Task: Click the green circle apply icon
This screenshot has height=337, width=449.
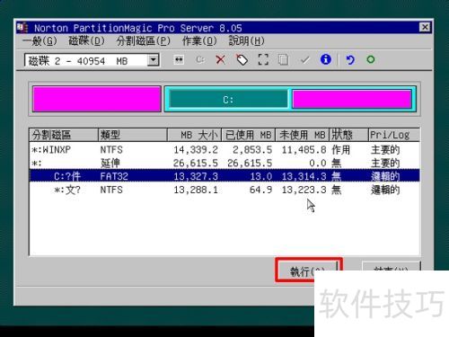Action: click(x=371, y=59)
